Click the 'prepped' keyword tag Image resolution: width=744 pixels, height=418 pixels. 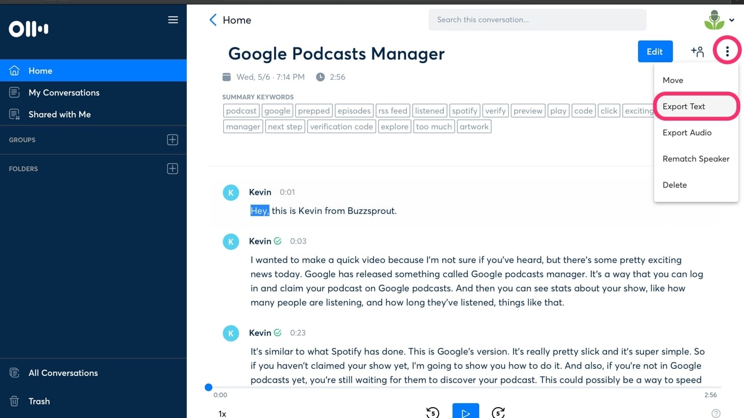tap(314, 111)
